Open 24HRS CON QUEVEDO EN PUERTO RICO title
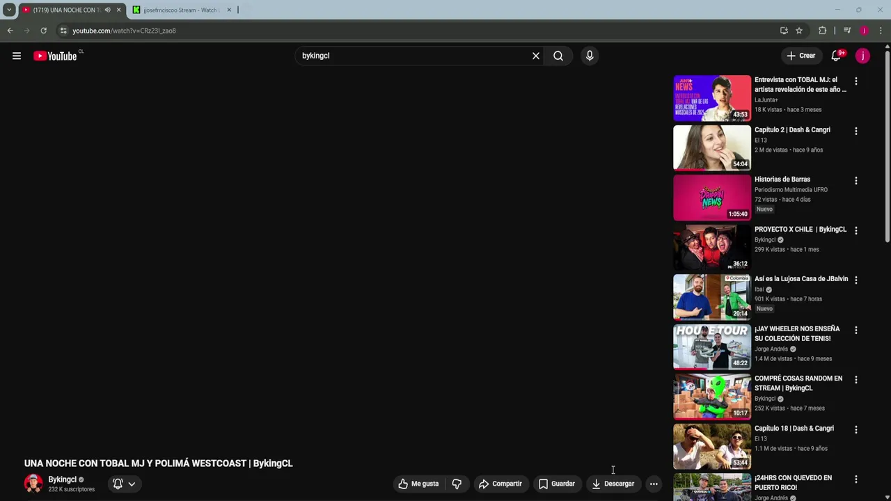The width and height of the screenshot is (891, 501). 793,483
